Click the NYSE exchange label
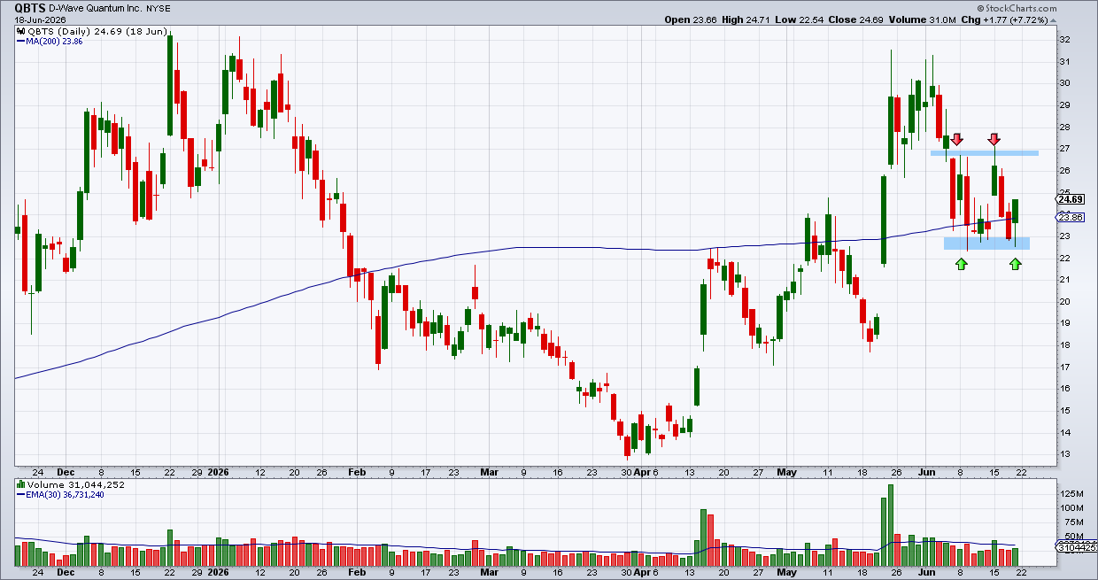Viewport: 1098px width, 580px height. [x=159, y=8]
